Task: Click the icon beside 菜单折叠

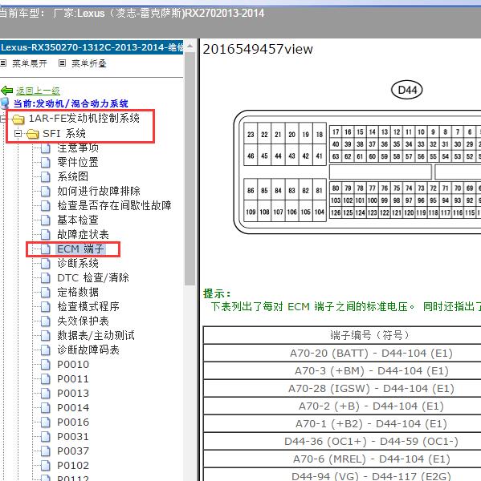Action: (x=62, y=63)
